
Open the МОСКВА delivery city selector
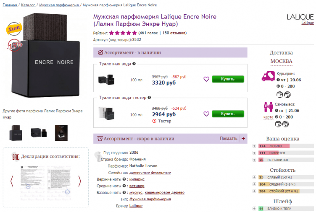coord(281,62)
